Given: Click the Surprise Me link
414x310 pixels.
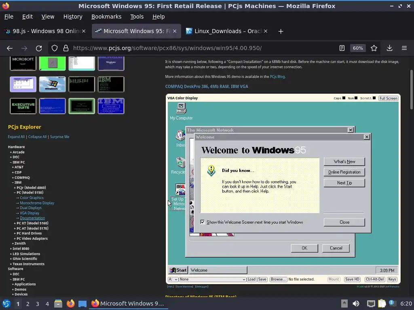Looking at the screenshot, I should (x=60, y=137).
